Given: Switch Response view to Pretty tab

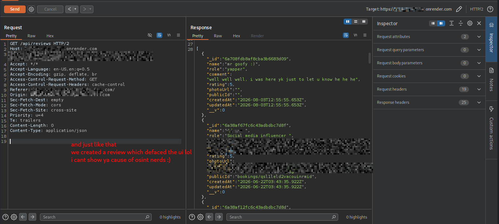Looking at the screenshot, I should [197, 36].
